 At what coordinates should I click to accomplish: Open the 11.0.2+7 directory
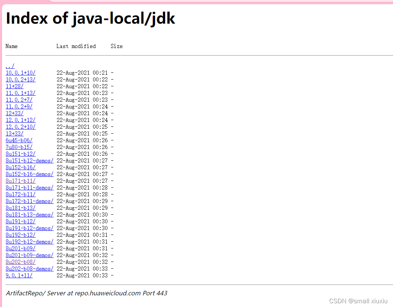[x=19, y=99]
